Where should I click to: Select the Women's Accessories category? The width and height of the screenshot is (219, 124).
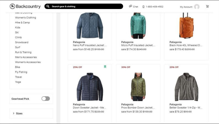click(x=28, y=62)
